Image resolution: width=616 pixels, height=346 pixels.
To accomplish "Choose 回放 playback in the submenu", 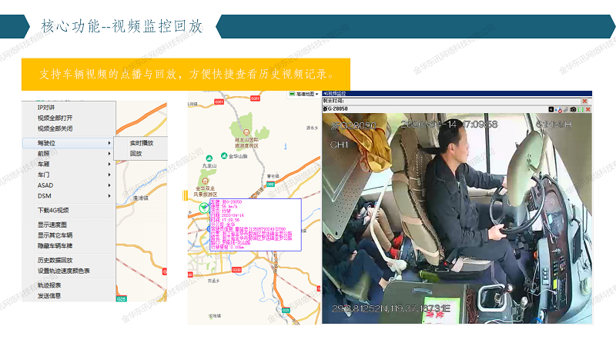I will 136,154.
